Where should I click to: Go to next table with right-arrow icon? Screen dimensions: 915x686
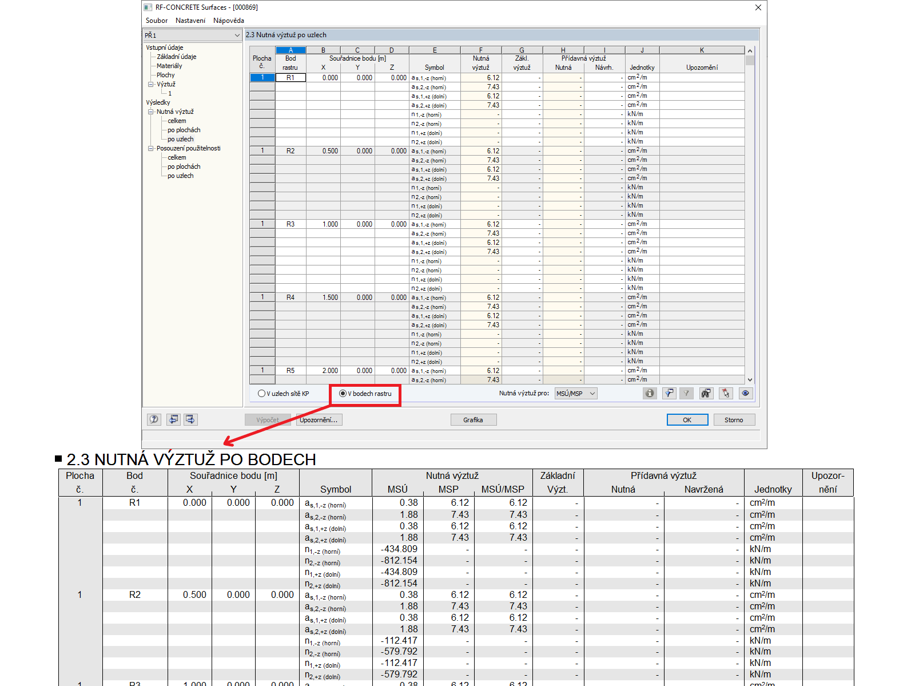190,419
